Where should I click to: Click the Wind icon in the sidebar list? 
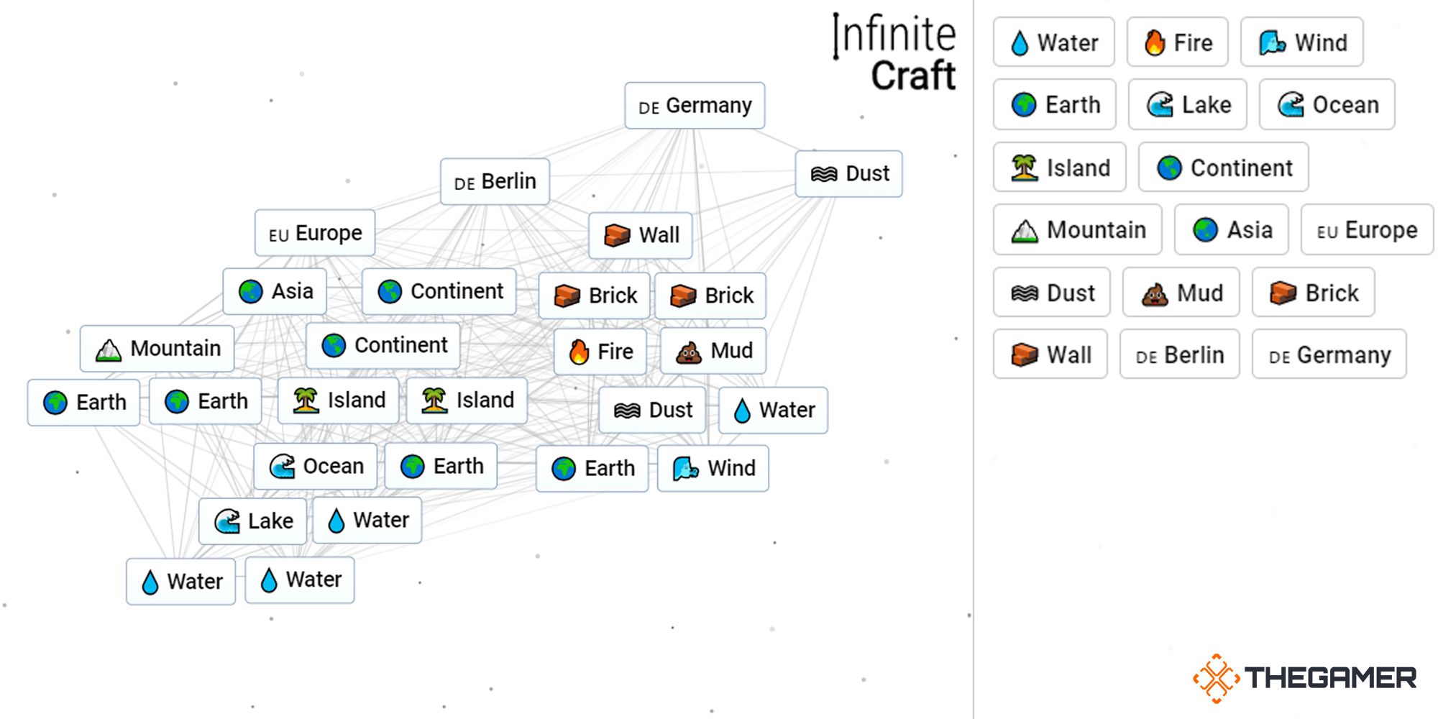1272,43
